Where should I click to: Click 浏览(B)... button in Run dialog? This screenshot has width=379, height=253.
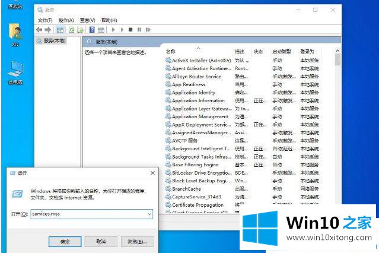tap(137, 241)
